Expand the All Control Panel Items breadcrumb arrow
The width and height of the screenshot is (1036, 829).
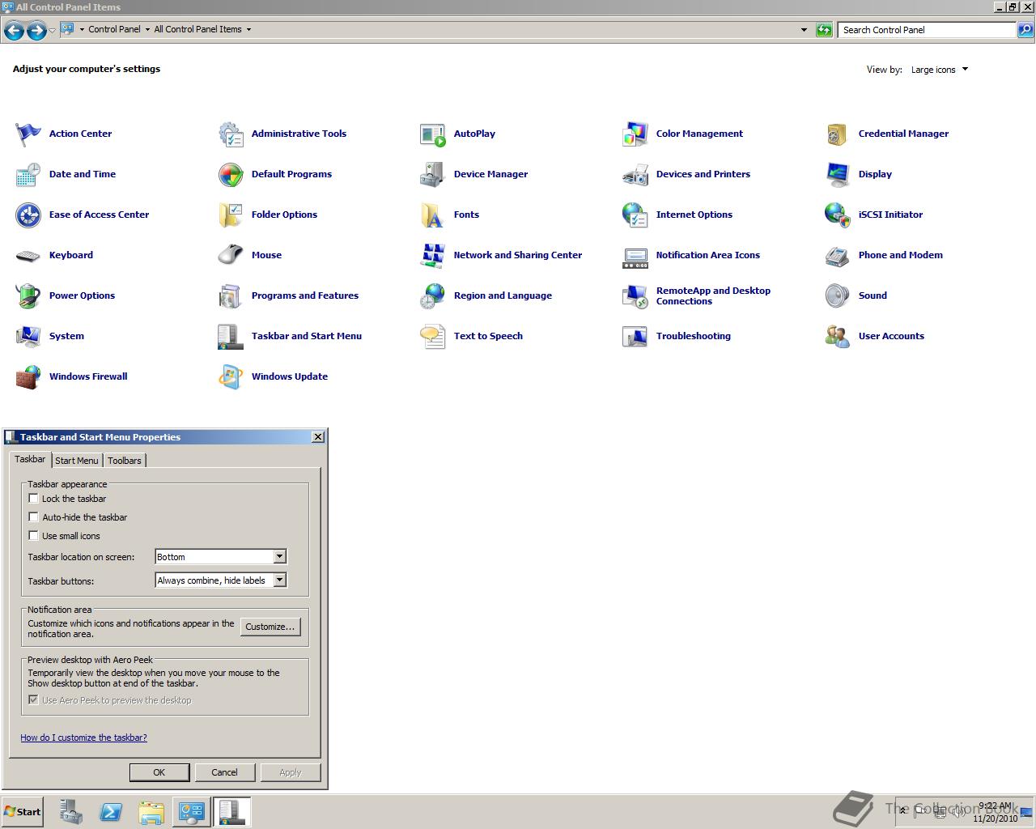click(x=248, y=29)
